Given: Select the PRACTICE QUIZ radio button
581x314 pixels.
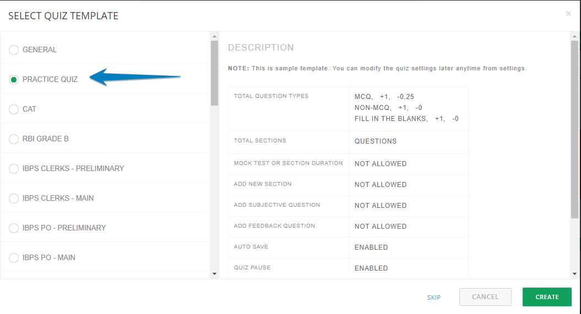Looking at the screenshot, I should click(14, 80).
